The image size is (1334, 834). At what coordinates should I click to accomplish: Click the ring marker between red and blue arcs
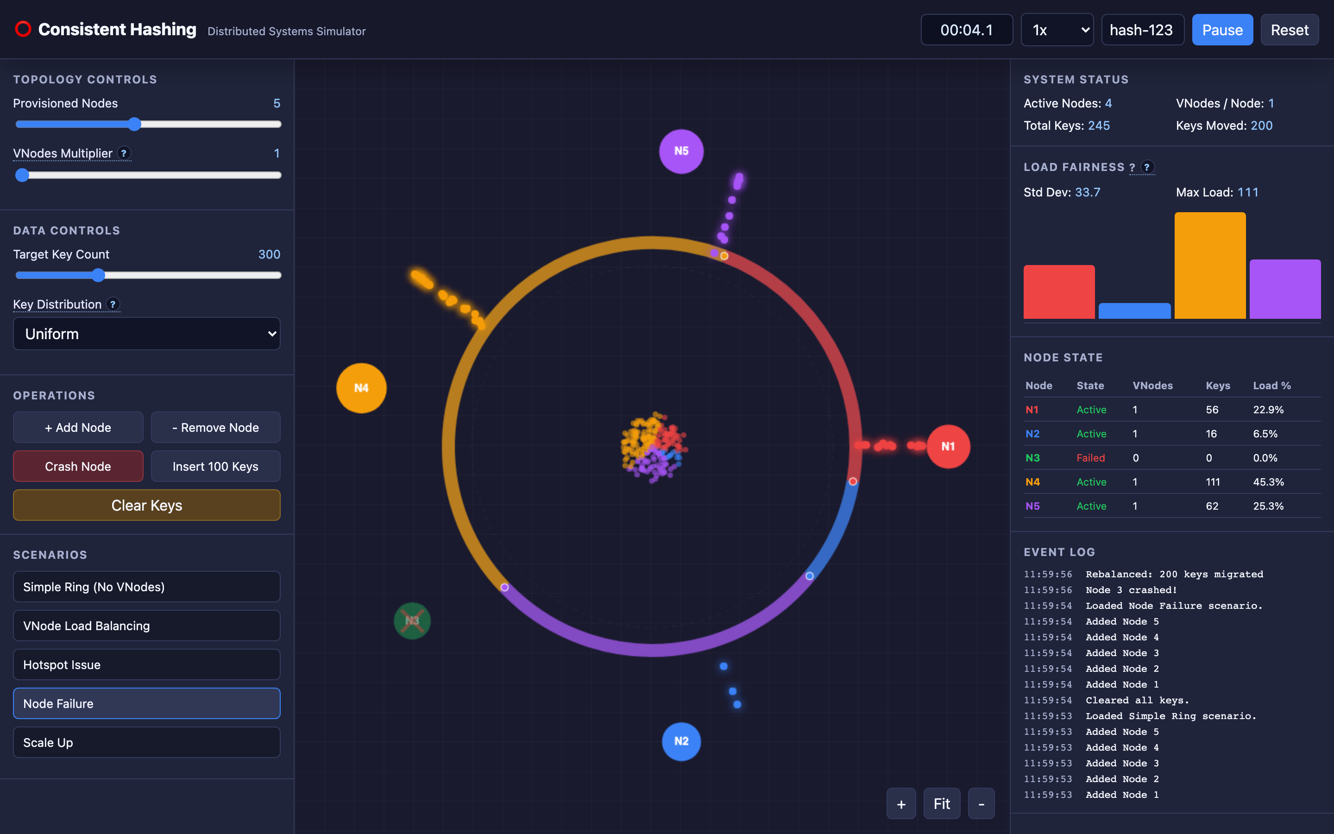click(x=853, y=481)
